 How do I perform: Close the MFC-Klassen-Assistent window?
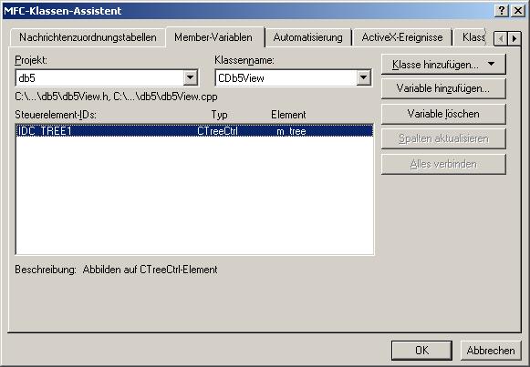point(518,11)
